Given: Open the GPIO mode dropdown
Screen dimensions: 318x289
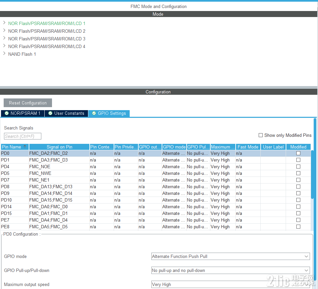Looking at the screenshot, I should click(230, 256).
